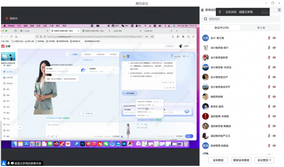Click the red recording indicator

coord(6,18)
